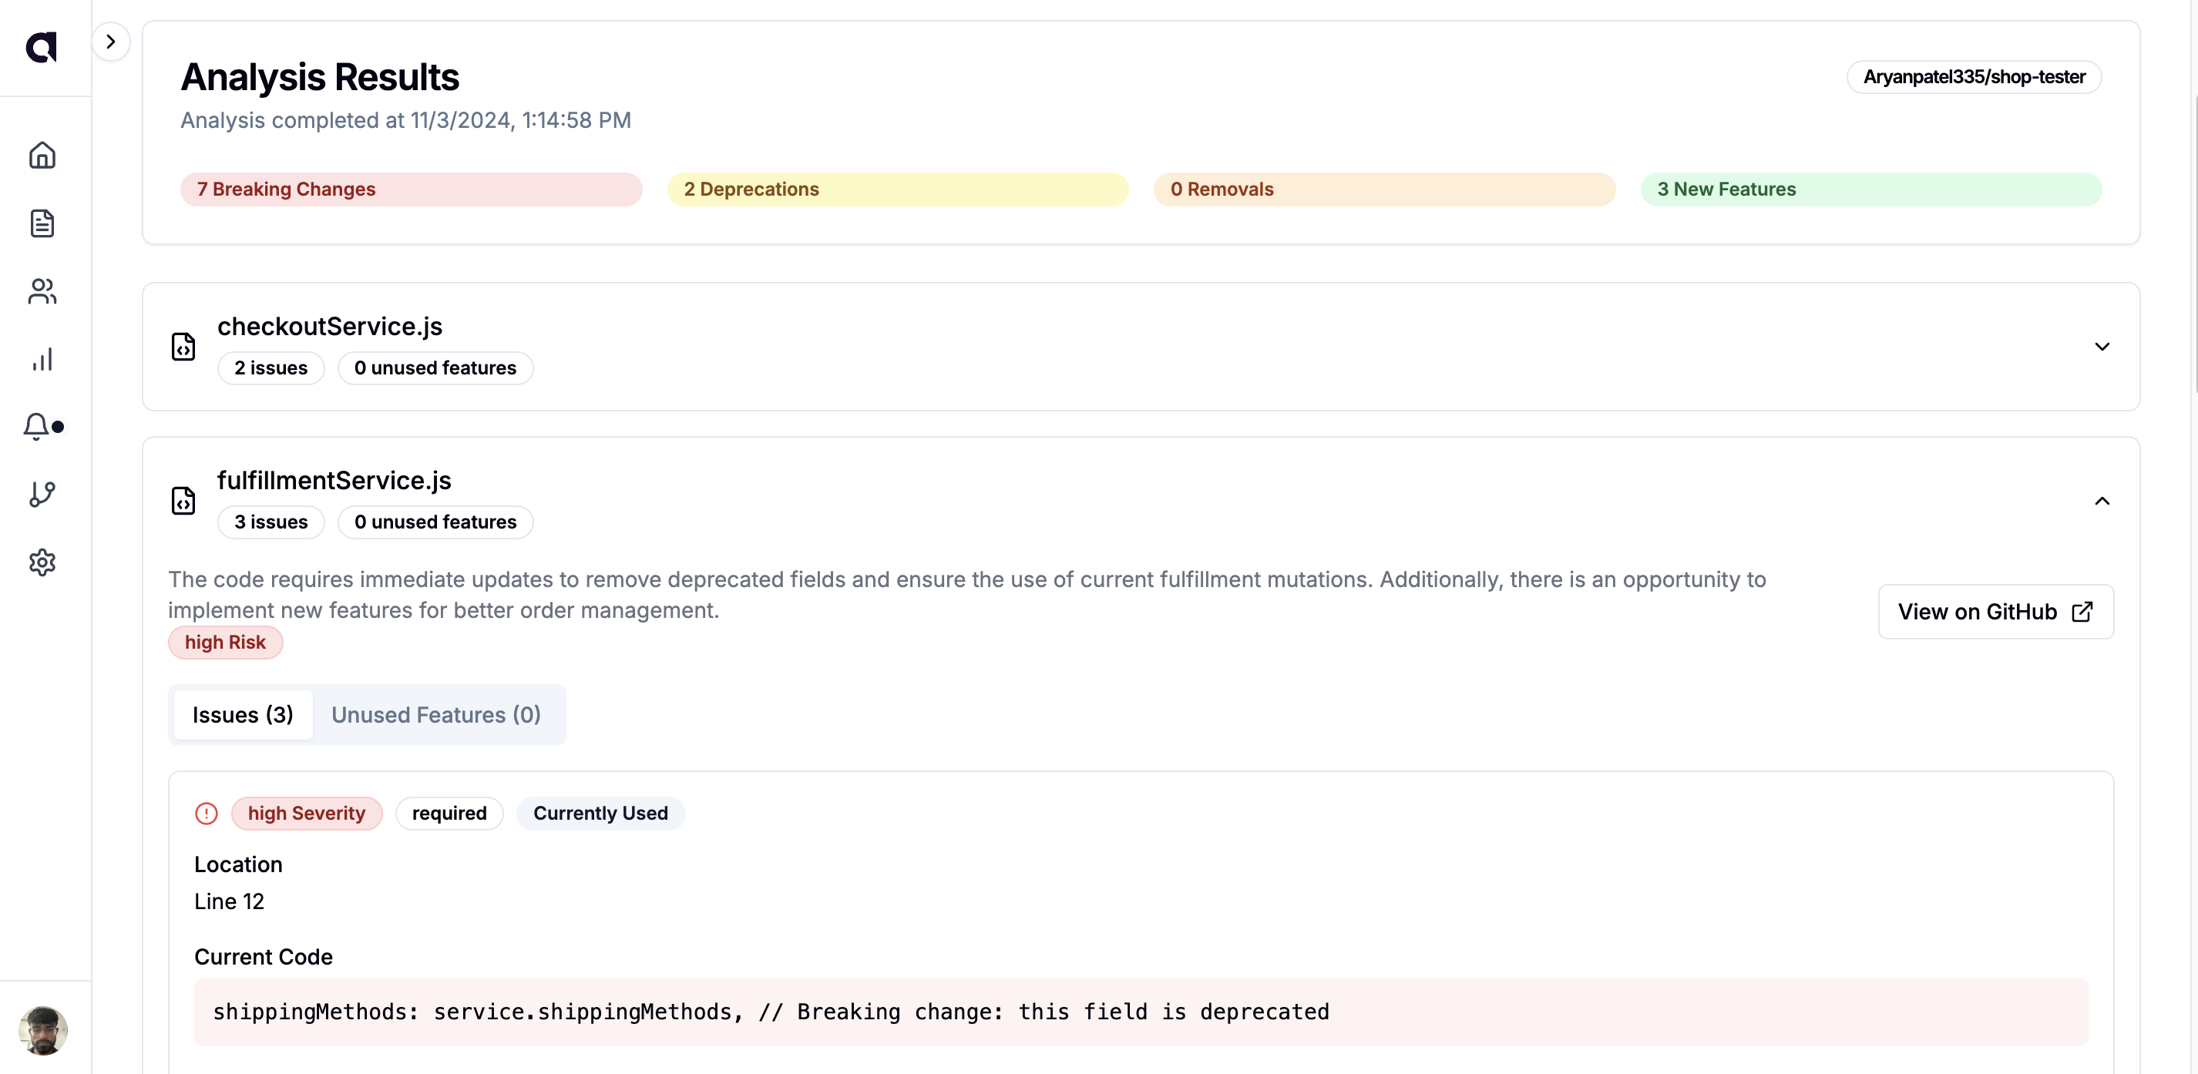Click the Line 12 location text
Image resolution: width=2198 pixels, height=1074 pixels.
click(229, 901)
